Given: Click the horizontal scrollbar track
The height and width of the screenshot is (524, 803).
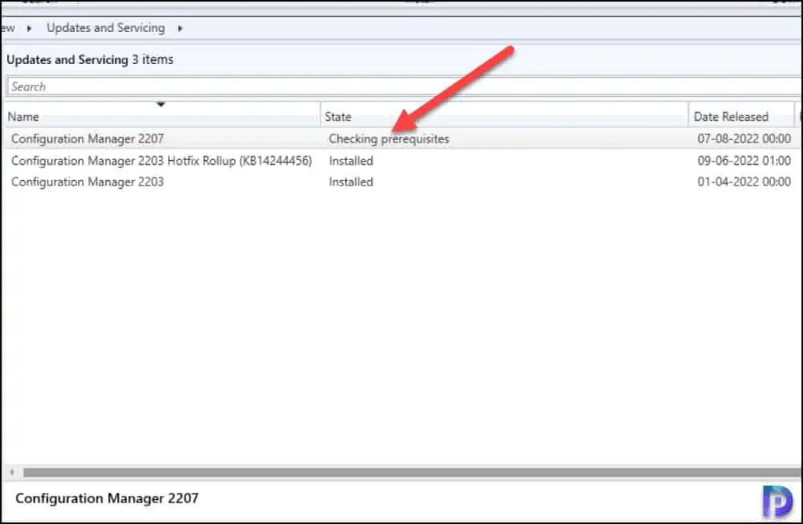Looking at the screenshot, I should click(x=412, y=472).
